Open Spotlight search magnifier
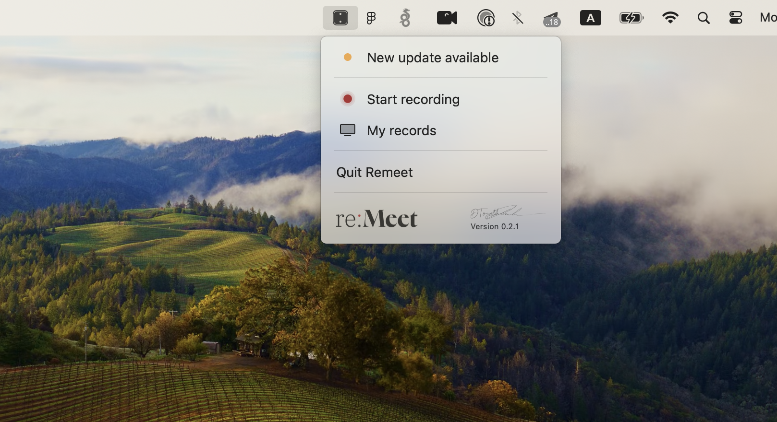Viewport: 777px width, 422px height. (703, 18)
